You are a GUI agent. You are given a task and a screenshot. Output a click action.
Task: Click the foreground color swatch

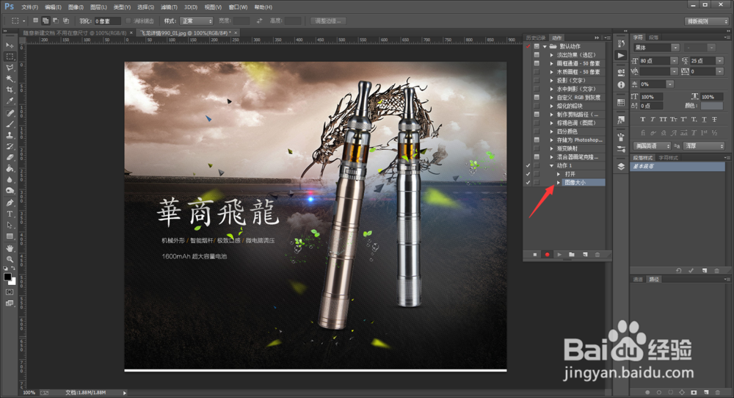click(7, 277)
